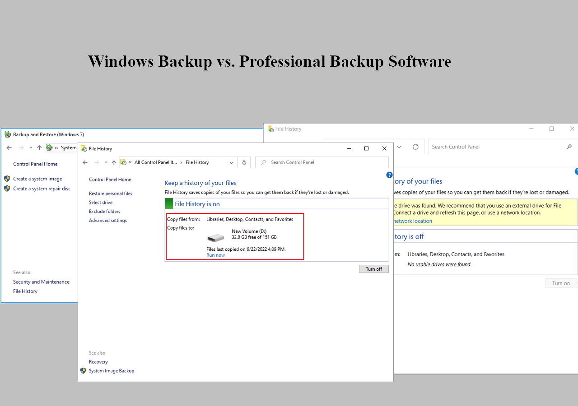Click "Libraries, Desktop, Contacts, and Favorites" in the front window
This screenshot has height=406, width=578.
coord(250,219)
